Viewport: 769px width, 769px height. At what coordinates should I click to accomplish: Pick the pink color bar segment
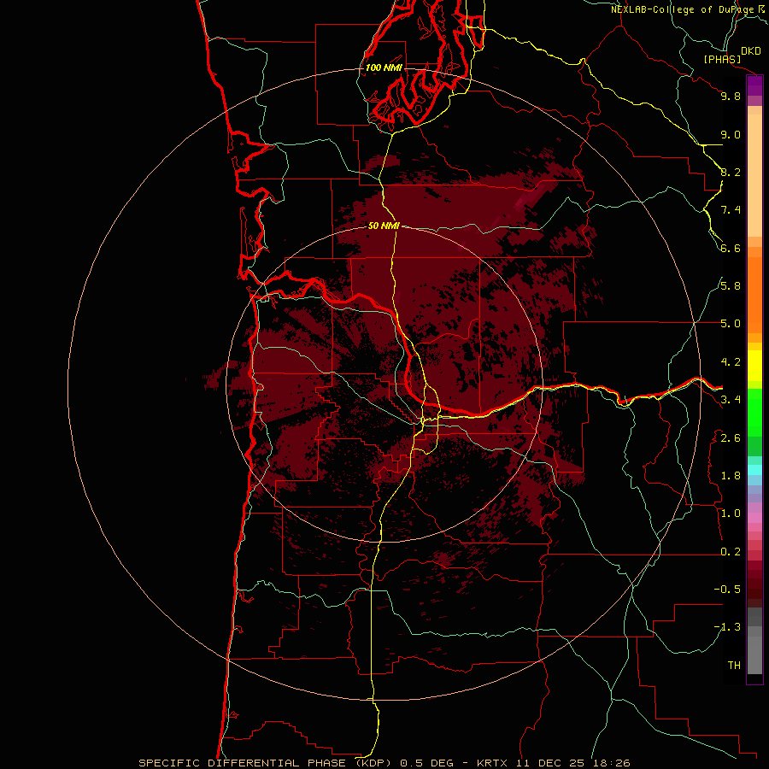coord(754,518)
